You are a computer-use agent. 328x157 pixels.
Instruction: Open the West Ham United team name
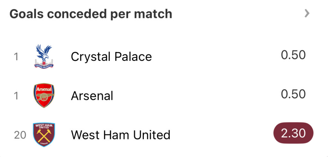point(120,135)
